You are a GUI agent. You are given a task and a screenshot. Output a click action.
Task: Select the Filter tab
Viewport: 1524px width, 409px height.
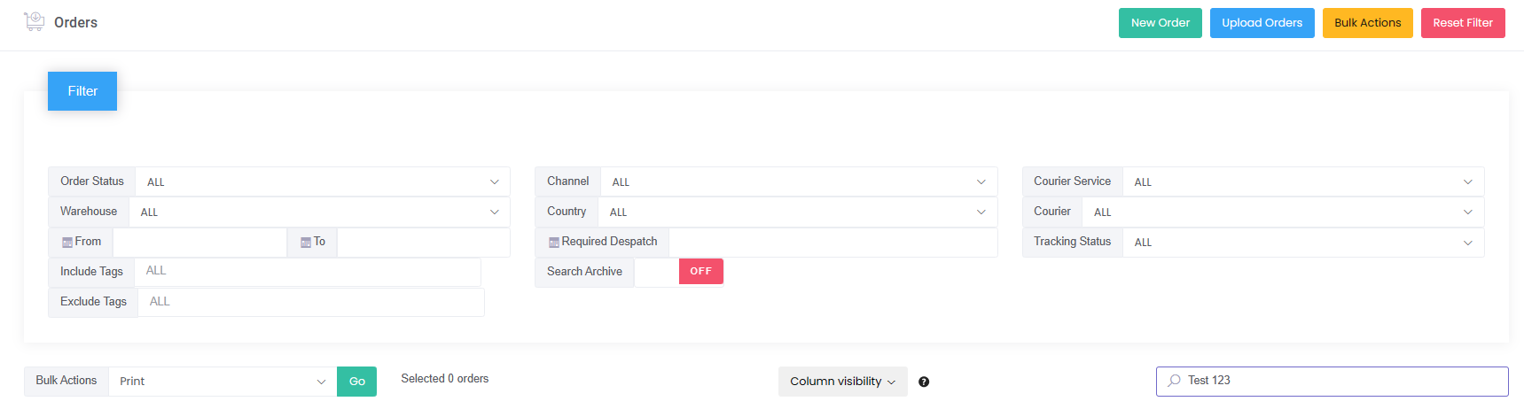tap(82, 91)
